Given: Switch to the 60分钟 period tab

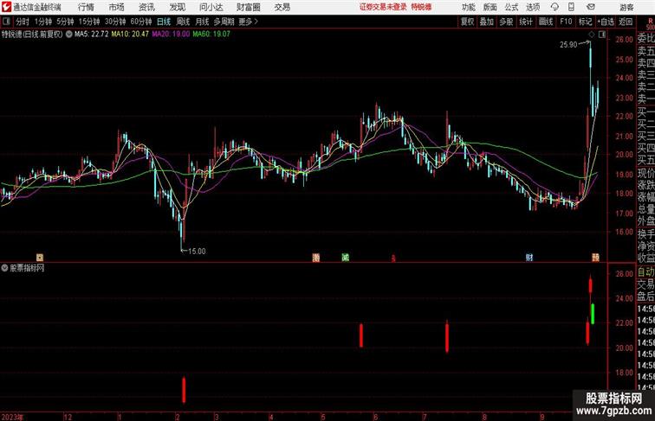Looking at the screenshot, I should coord(141,22).
